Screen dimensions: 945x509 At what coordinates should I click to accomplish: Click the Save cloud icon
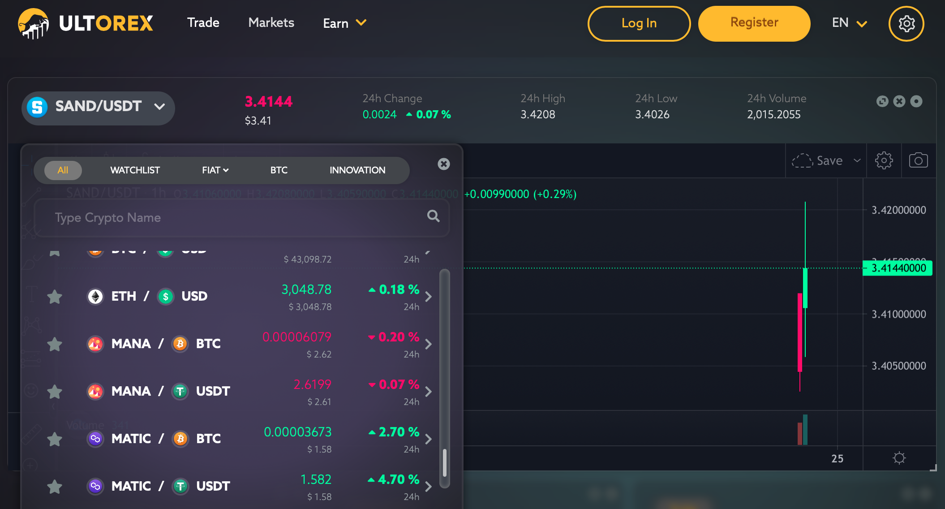pos(802,160)
